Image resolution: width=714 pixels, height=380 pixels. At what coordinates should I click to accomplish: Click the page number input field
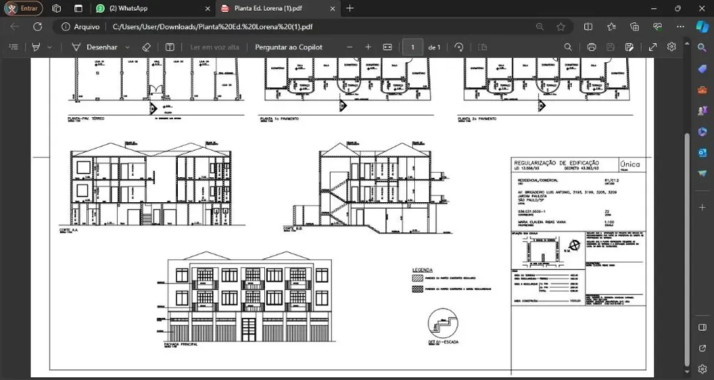tap(413, 47)
